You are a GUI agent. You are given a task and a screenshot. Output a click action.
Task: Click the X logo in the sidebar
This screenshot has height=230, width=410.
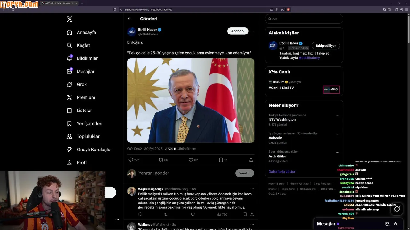coord(70,19)
